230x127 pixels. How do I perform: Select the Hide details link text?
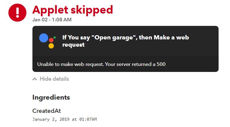pyautogui.click(x=54, y=79)
